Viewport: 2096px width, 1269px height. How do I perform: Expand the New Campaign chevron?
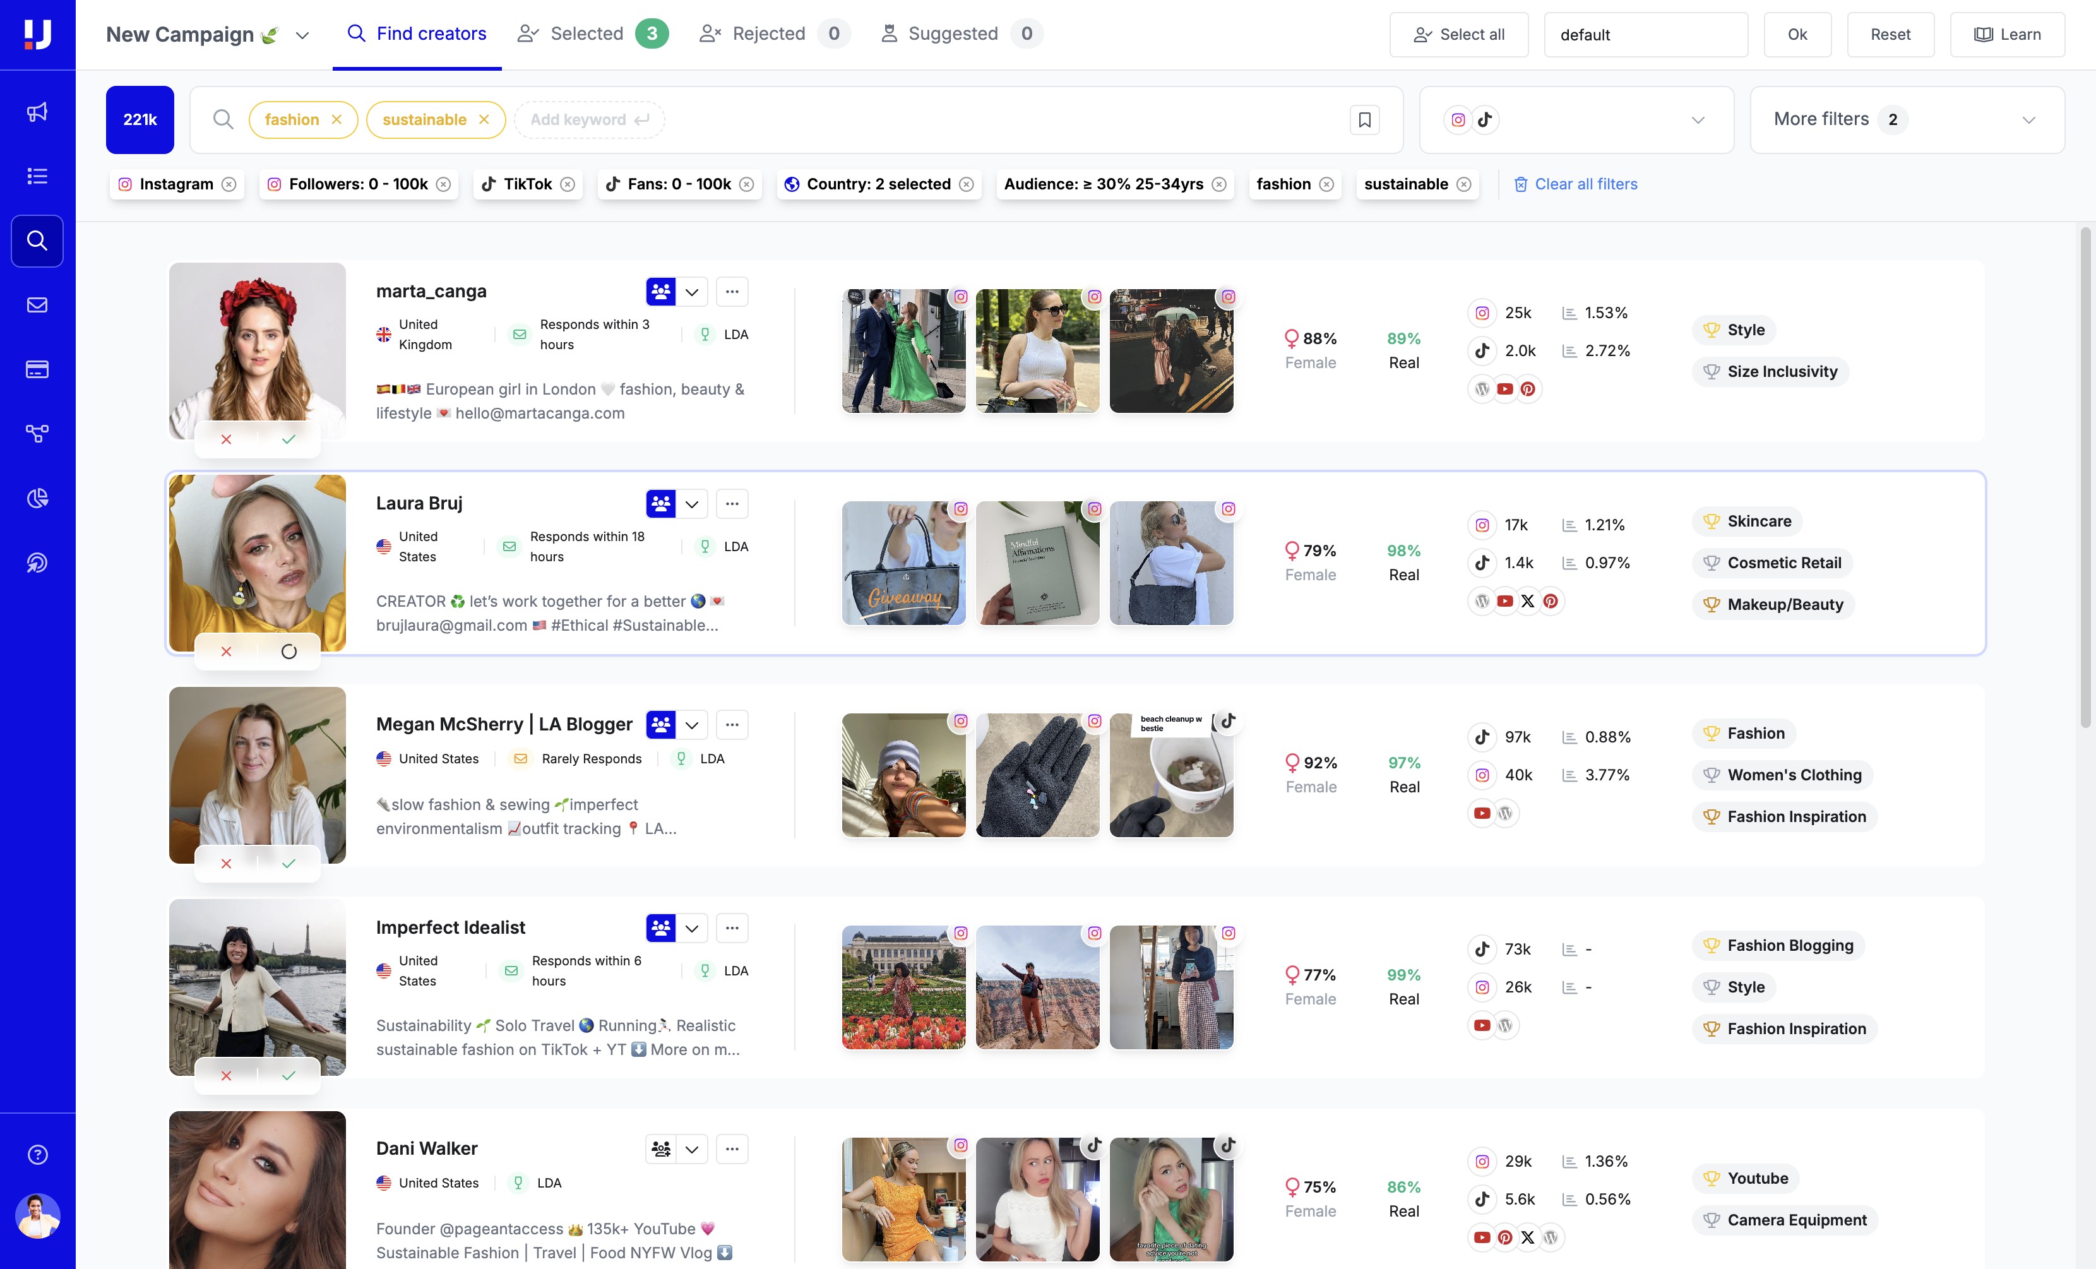pos(302,35)
